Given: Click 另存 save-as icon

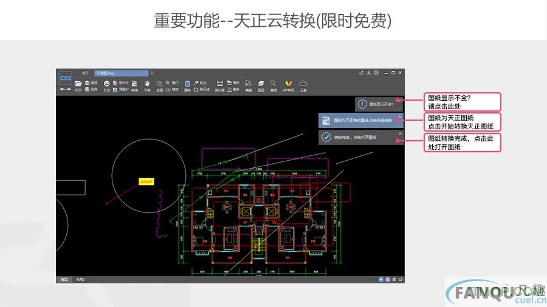Looking at the screenshot, I should (x=91, y=89).
